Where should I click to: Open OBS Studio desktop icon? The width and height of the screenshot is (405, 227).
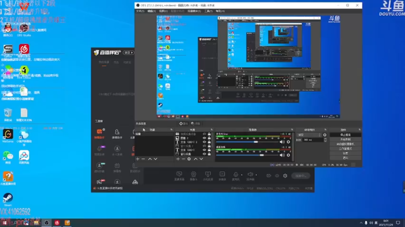[x=24, y=30]
